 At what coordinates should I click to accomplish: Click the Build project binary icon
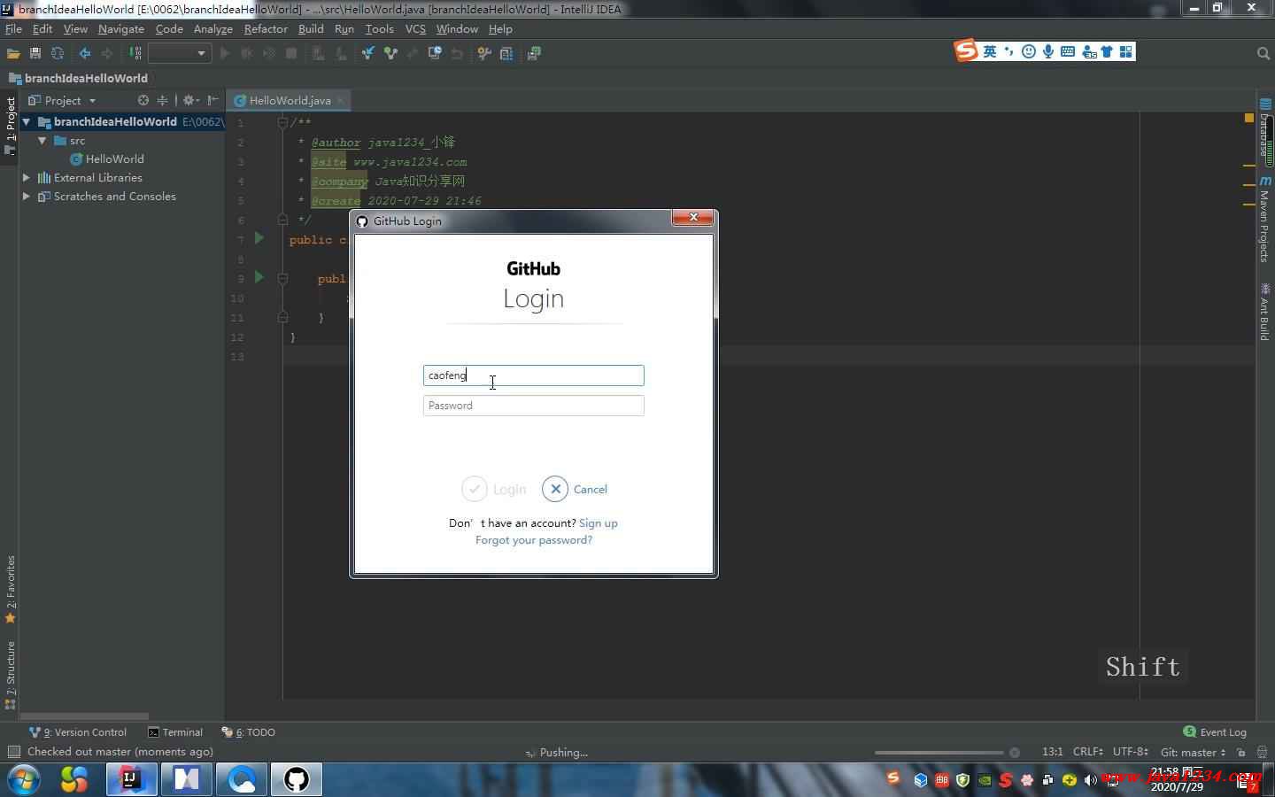pos(135,53)
